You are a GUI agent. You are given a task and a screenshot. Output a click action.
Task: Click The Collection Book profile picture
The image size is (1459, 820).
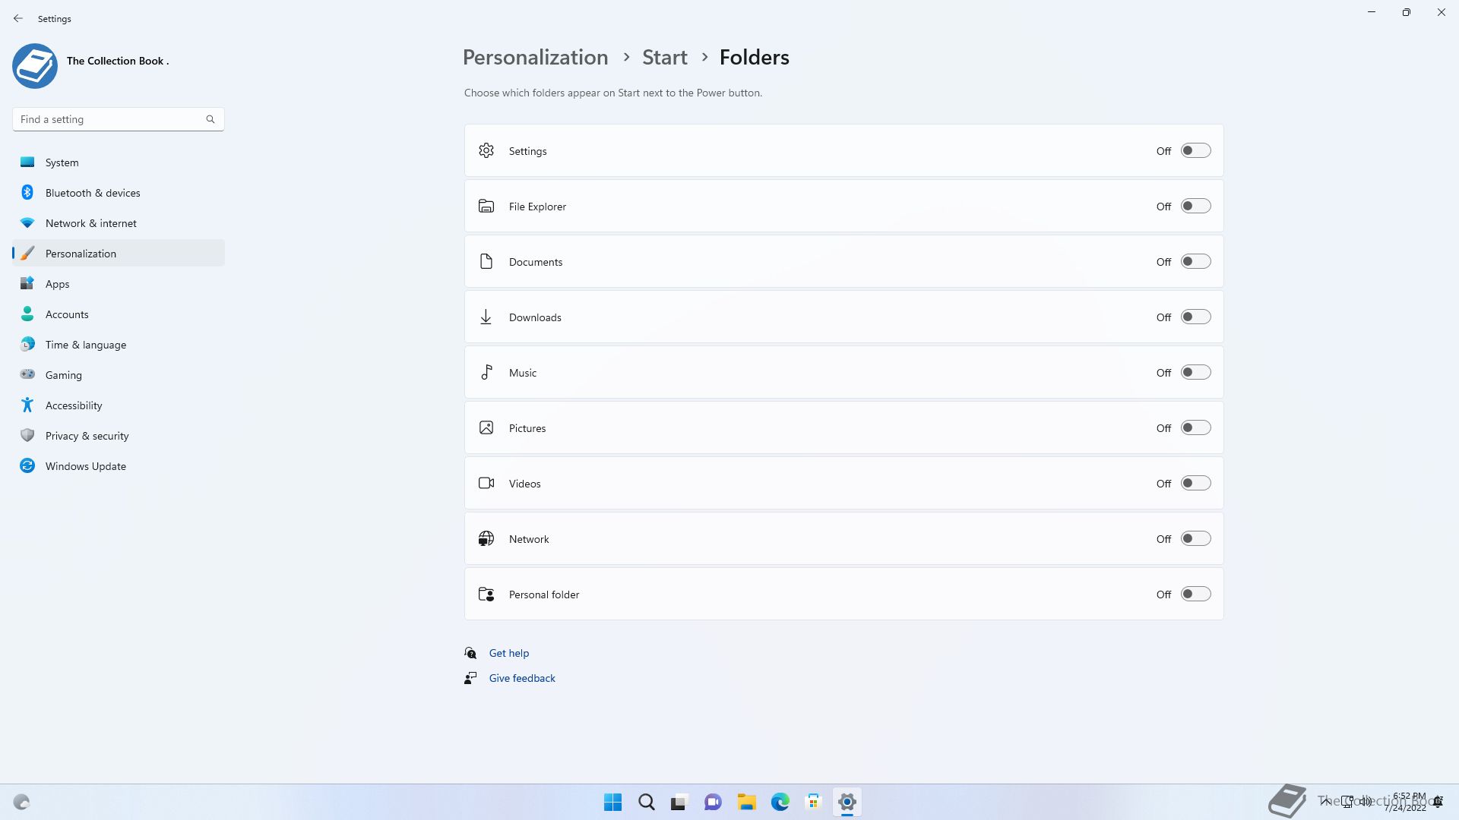(x=35, y=66)
